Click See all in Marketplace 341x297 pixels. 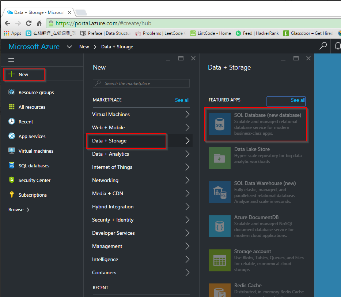[182, 100]
